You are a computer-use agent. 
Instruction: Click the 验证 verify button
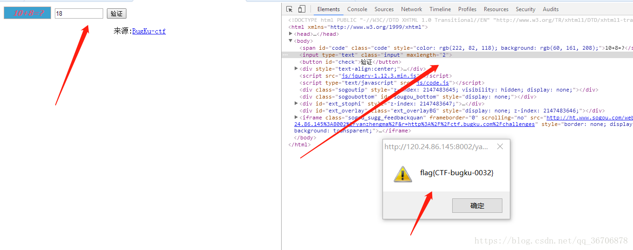pyautogui.click(x=117, y=13)
